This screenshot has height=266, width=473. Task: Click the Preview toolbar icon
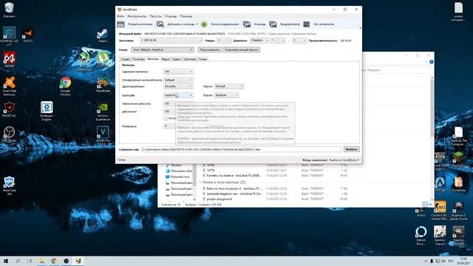tap(273, 24)
